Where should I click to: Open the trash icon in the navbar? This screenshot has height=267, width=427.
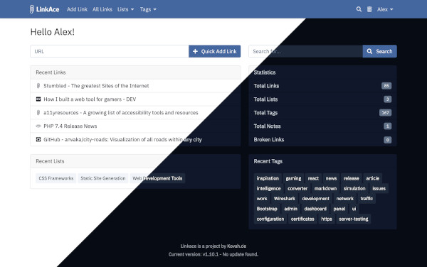[x=369, y=9]
